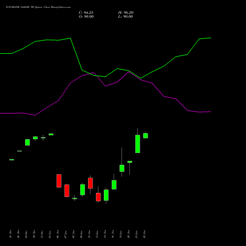Click the 30 Dec date axis label
This screenshot has height=246, width=246.
34,234
